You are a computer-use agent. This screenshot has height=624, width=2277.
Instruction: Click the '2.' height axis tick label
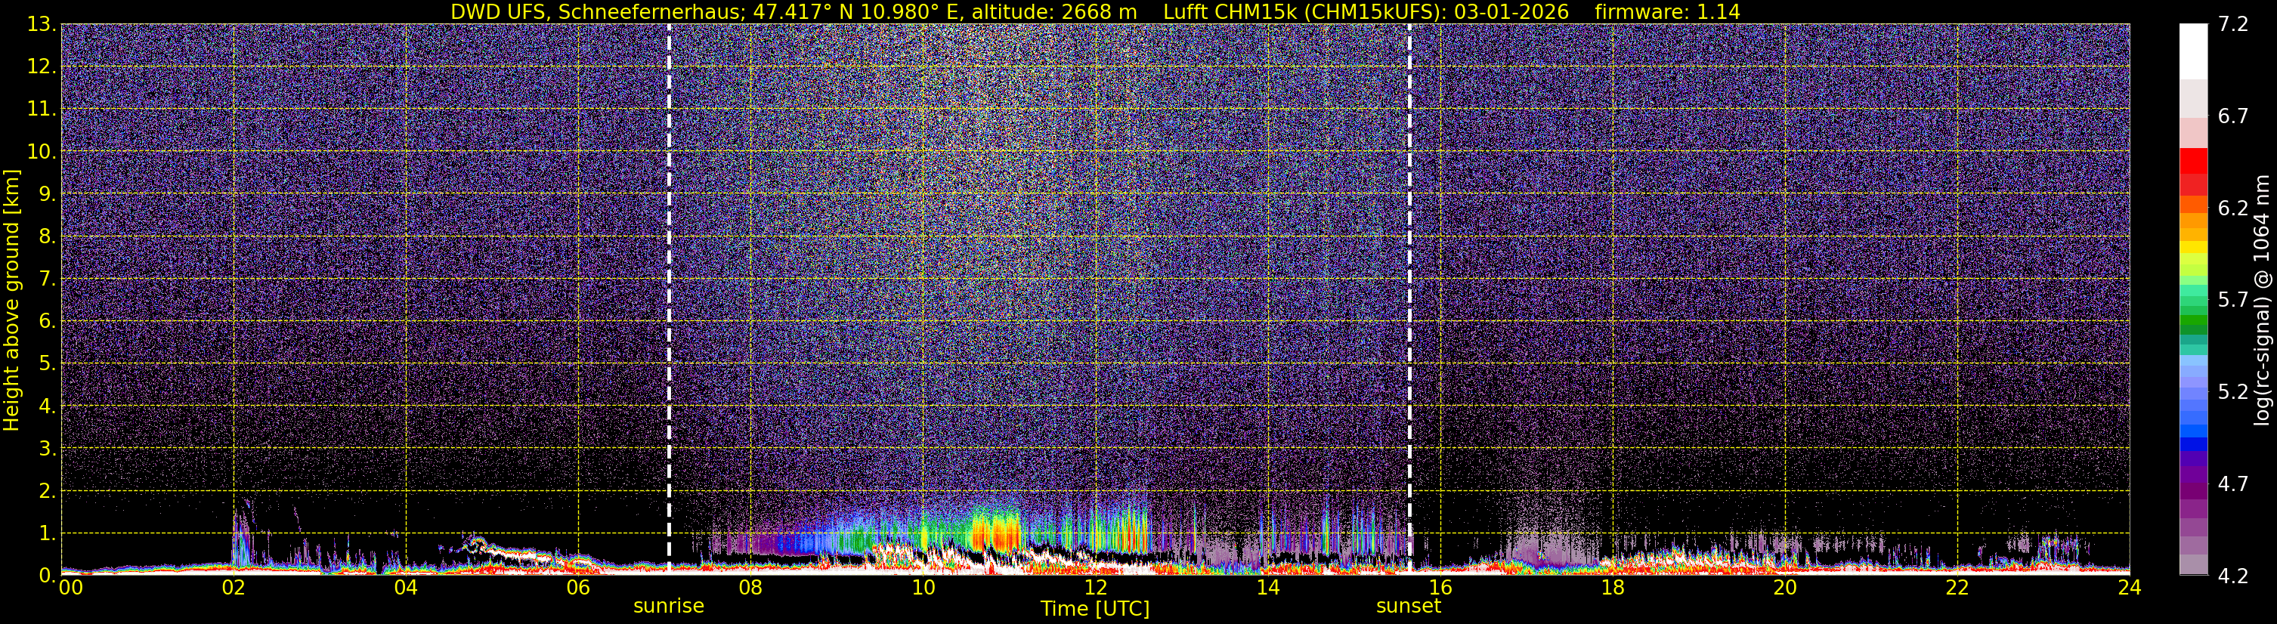click(47, 492)
